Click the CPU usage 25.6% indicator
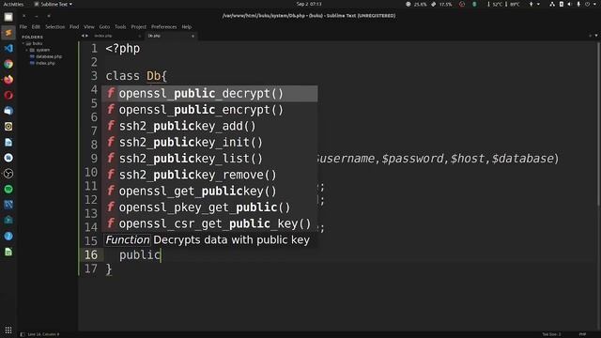Screen dimensions: 601x338 point(417,4)
